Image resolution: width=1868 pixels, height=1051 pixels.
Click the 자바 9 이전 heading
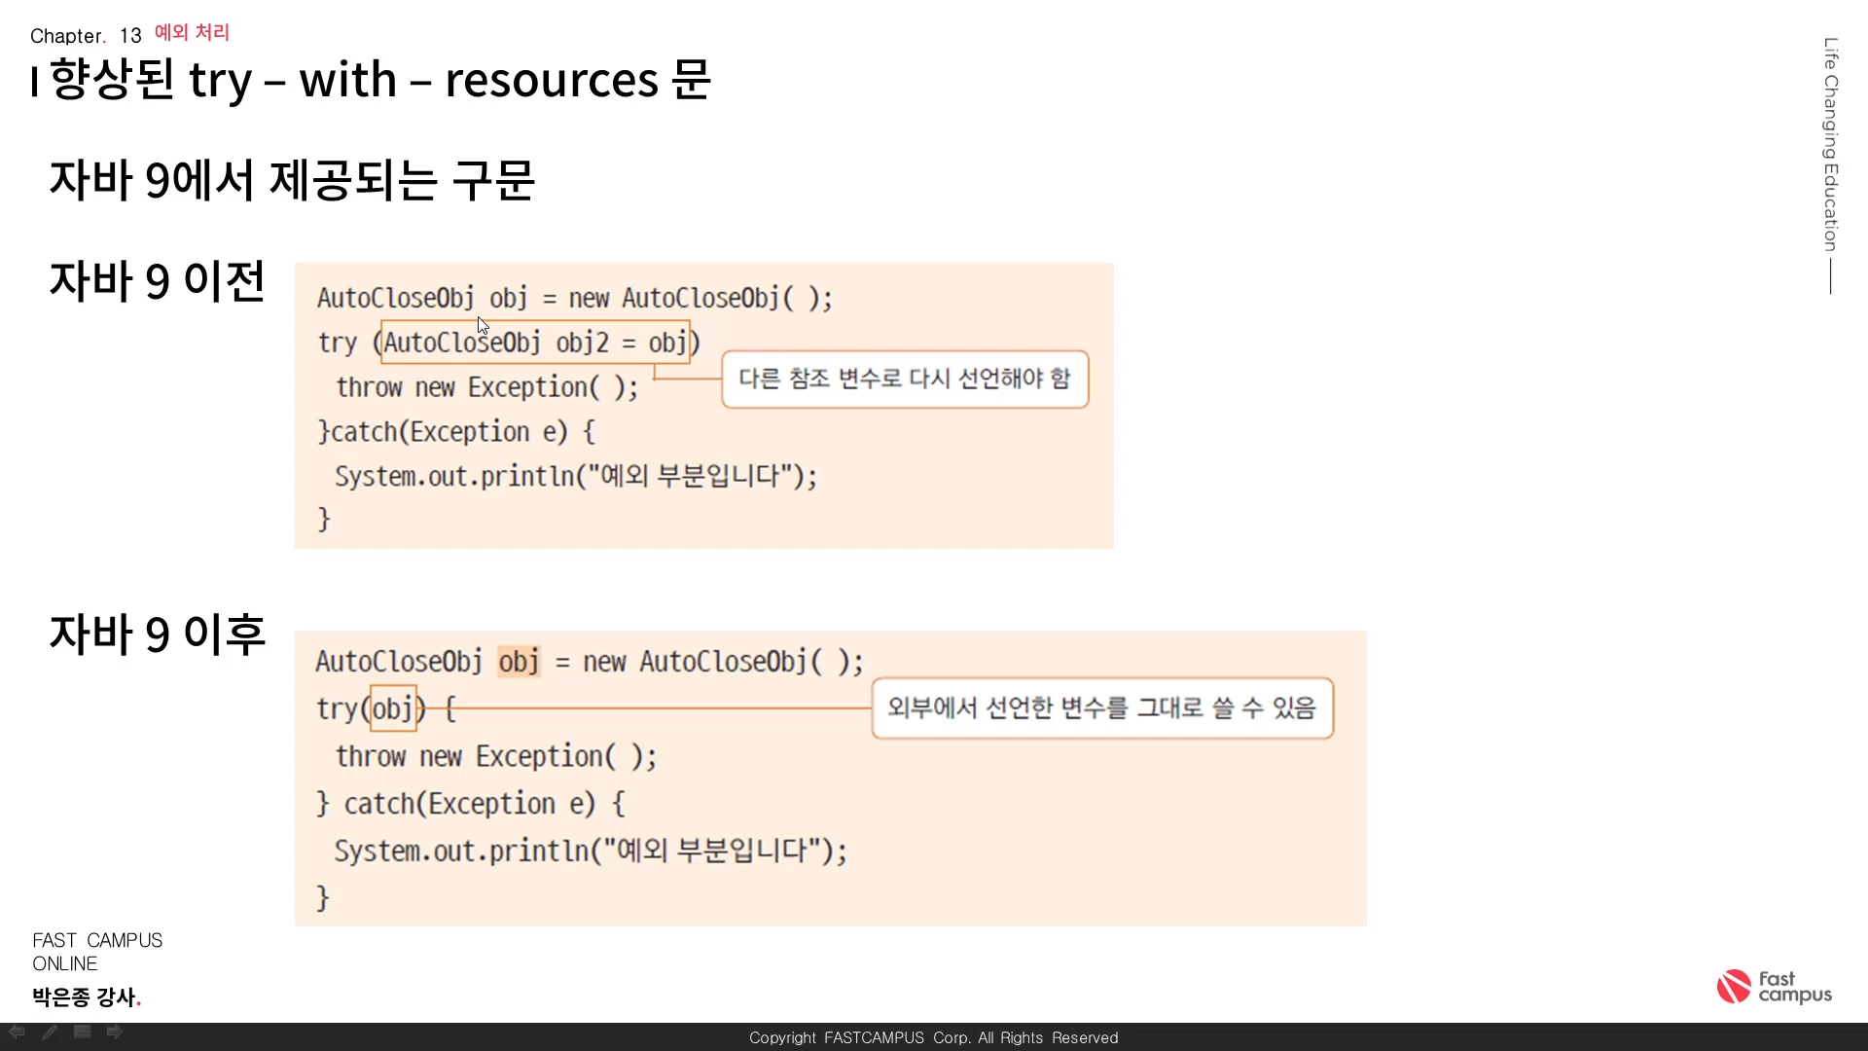157,281
